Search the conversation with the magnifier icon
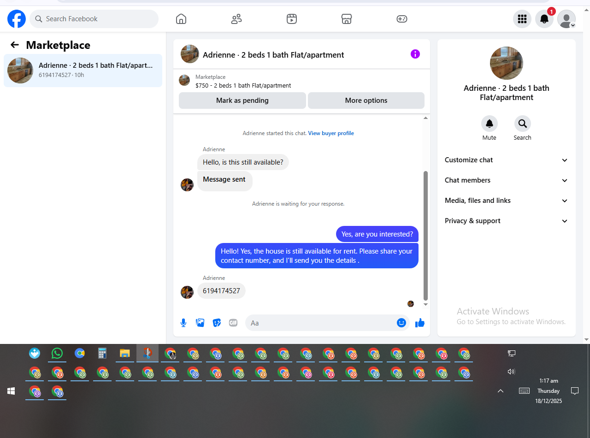The image size is (590, 438). tap(523, 124)
